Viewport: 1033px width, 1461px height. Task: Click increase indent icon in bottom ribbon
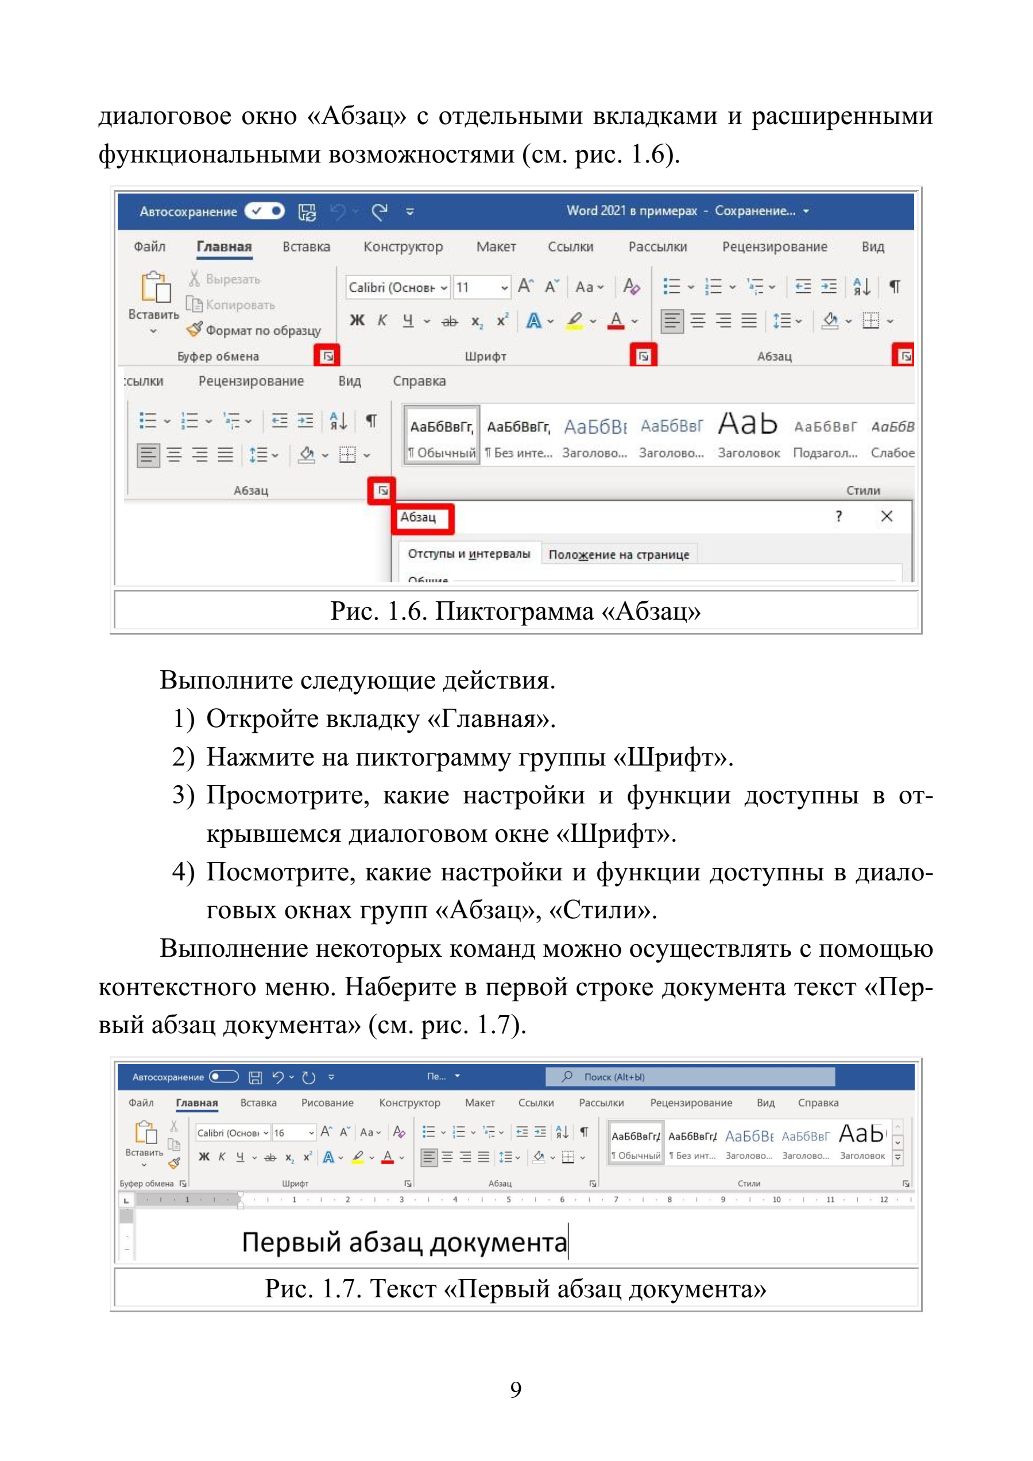[539, 1132]
